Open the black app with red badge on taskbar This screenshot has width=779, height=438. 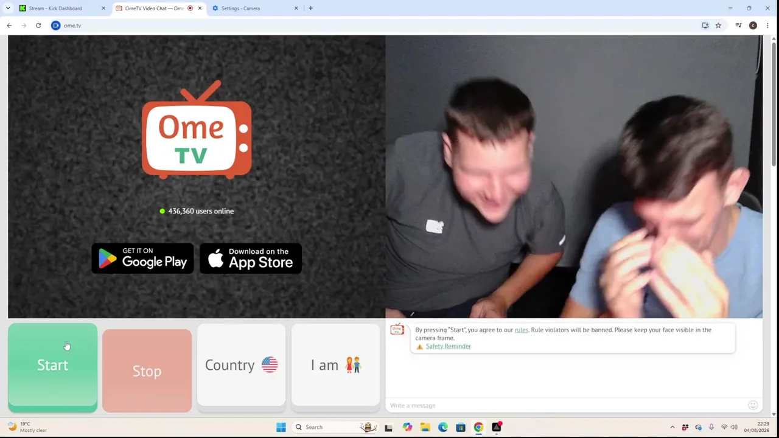coord(497,427)
